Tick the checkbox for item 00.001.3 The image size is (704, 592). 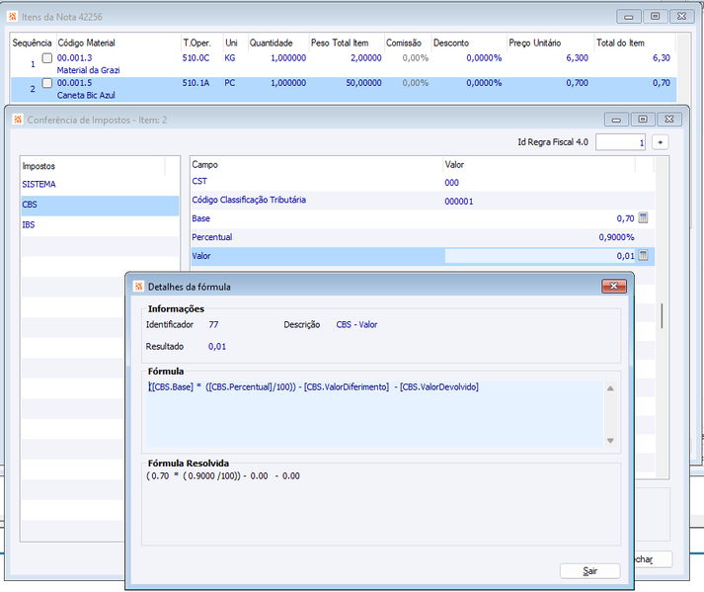pos(47,58)
